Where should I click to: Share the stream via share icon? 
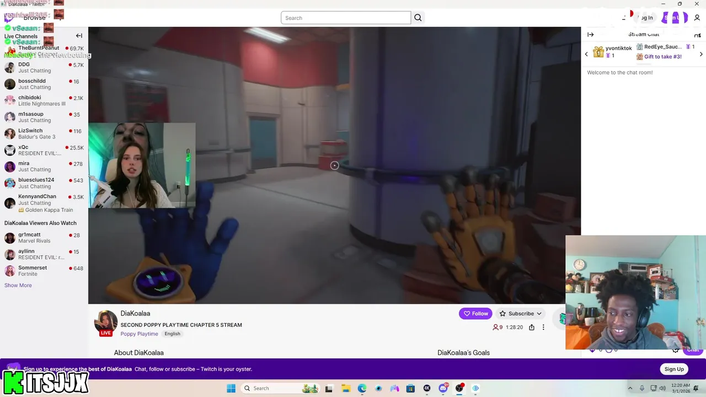pos(532,328)
